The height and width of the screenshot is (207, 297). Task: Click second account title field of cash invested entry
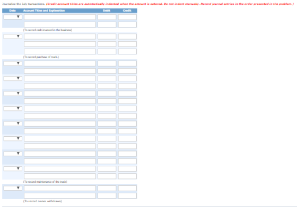tap(60, 24)
